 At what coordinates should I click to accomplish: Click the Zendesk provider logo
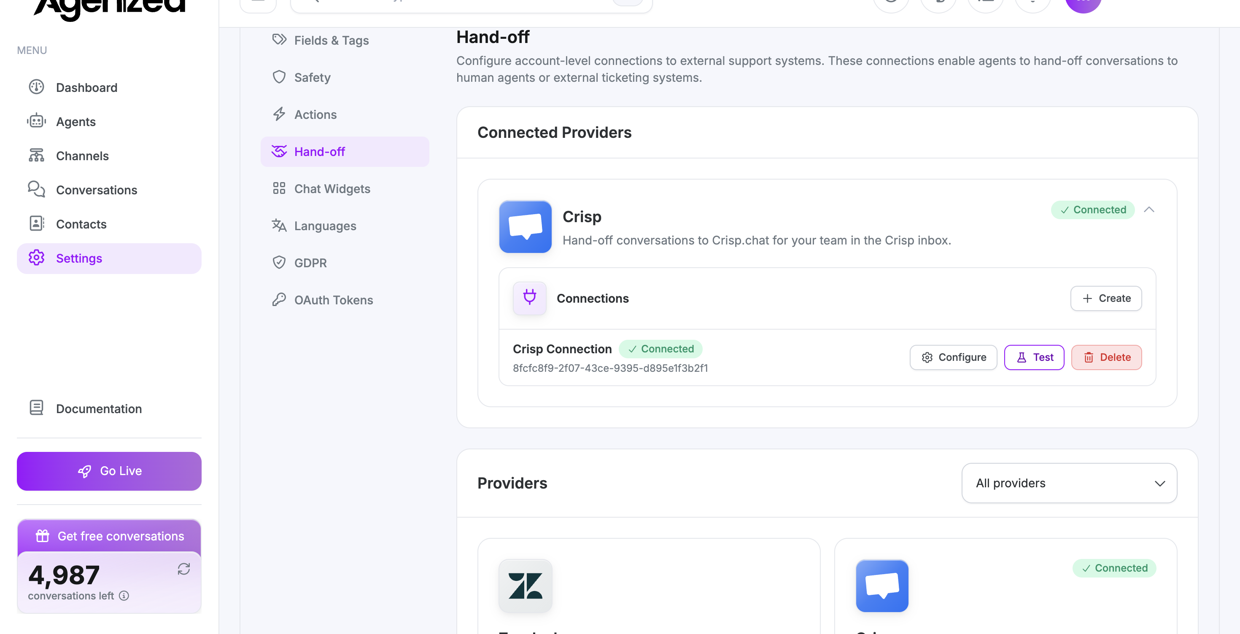525,586
